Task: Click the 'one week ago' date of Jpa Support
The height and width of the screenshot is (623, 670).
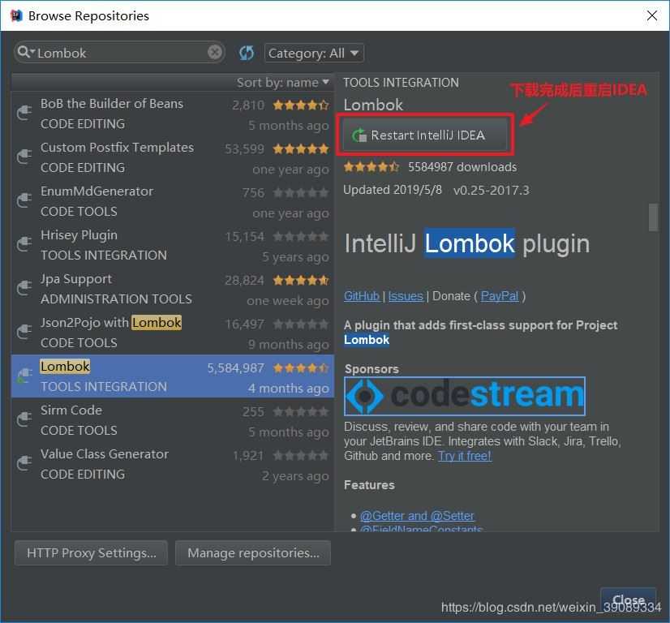Action: tap(288, 301)
